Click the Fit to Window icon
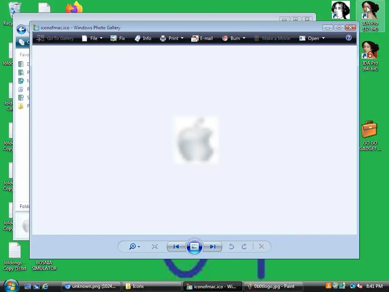 point(155,246)
